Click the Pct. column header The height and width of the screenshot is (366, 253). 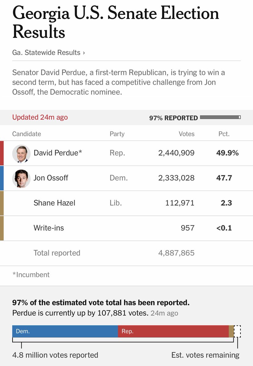click(224, 134)
